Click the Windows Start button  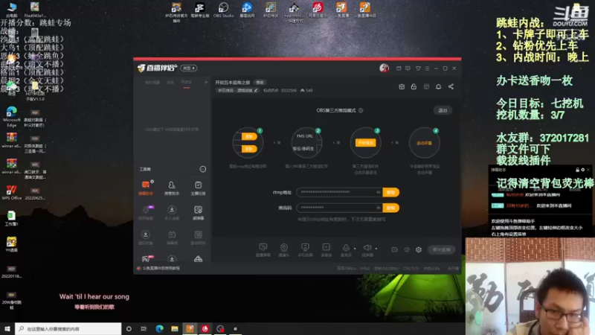click(7, 328)
